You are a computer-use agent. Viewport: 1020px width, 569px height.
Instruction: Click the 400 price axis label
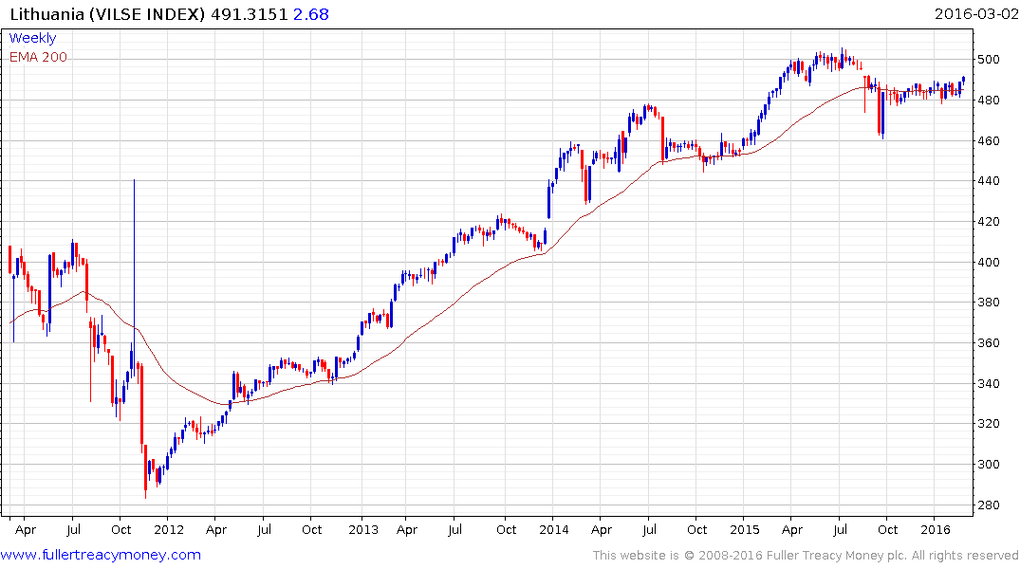pos(988,262)
